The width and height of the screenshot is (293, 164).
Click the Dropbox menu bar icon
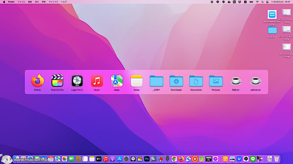coord(240,2)
